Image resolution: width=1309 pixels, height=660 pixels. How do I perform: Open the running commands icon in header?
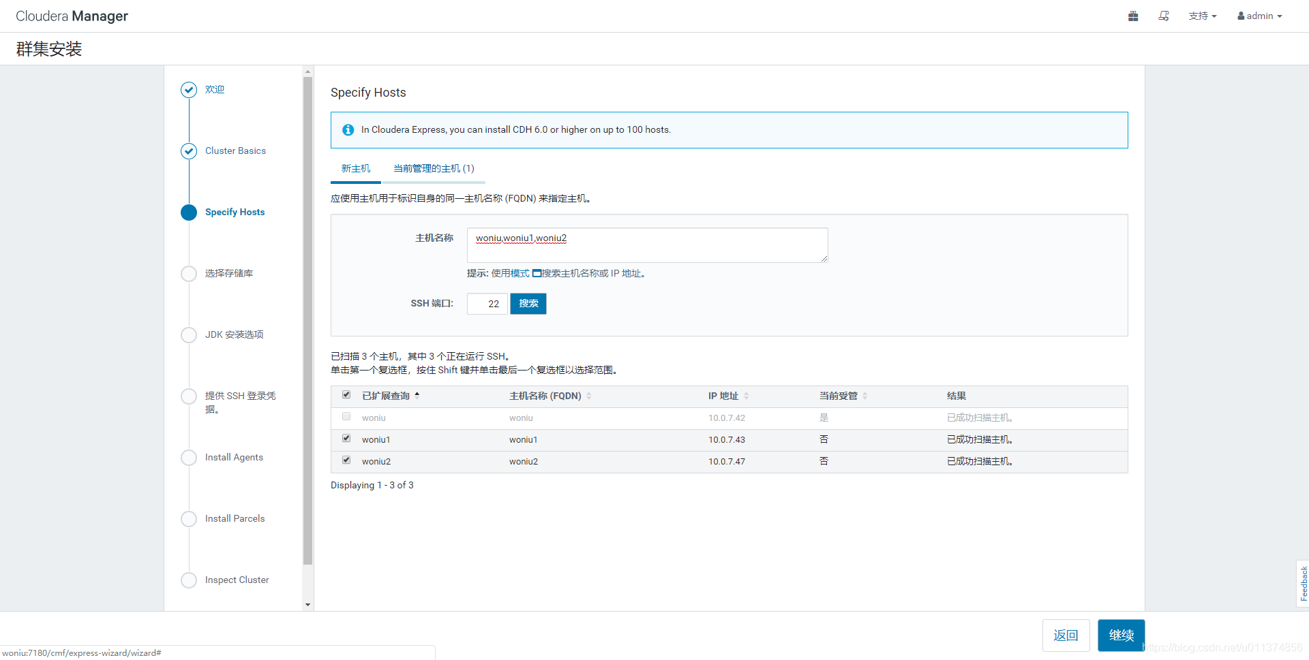click(1164, 16)
